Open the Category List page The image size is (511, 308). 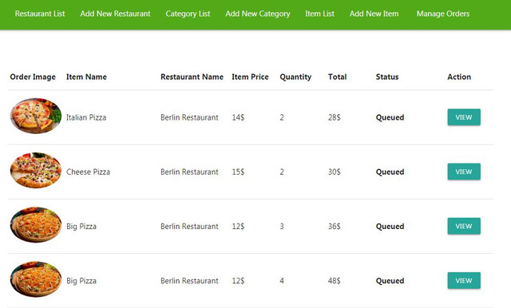coord(188,14)
